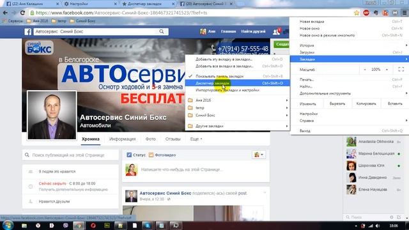Open the Chrome icon in the taskbar
The height and width of the screenshot is (230, 409).
click(79, 226)
